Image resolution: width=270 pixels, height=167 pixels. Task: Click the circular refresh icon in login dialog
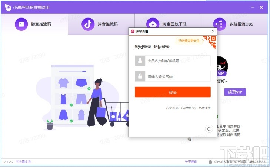[x=209, y=129]
